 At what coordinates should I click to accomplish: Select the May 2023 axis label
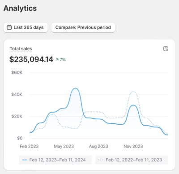tap(64, 146)
